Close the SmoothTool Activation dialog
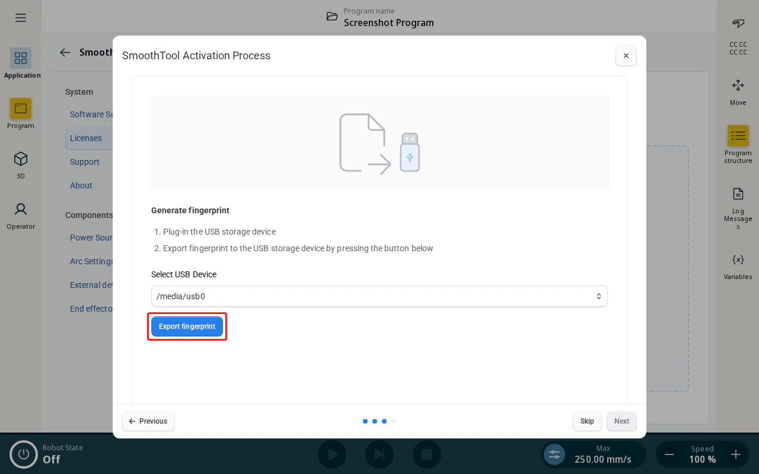 626,56
